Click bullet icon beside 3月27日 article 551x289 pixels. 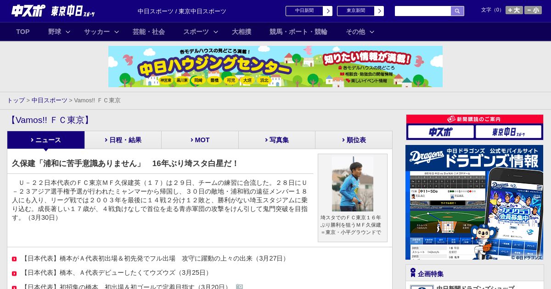[14, 259]
